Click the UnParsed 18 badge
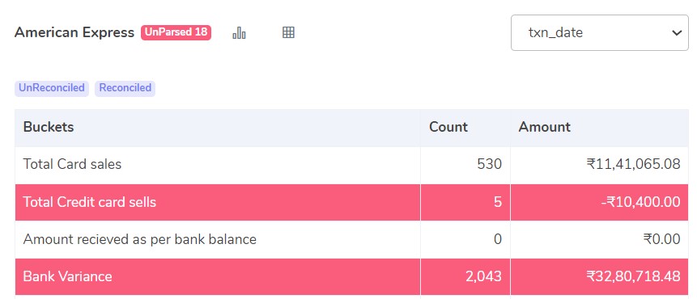This screenshot has width=697, height=299. pos(176,32)
